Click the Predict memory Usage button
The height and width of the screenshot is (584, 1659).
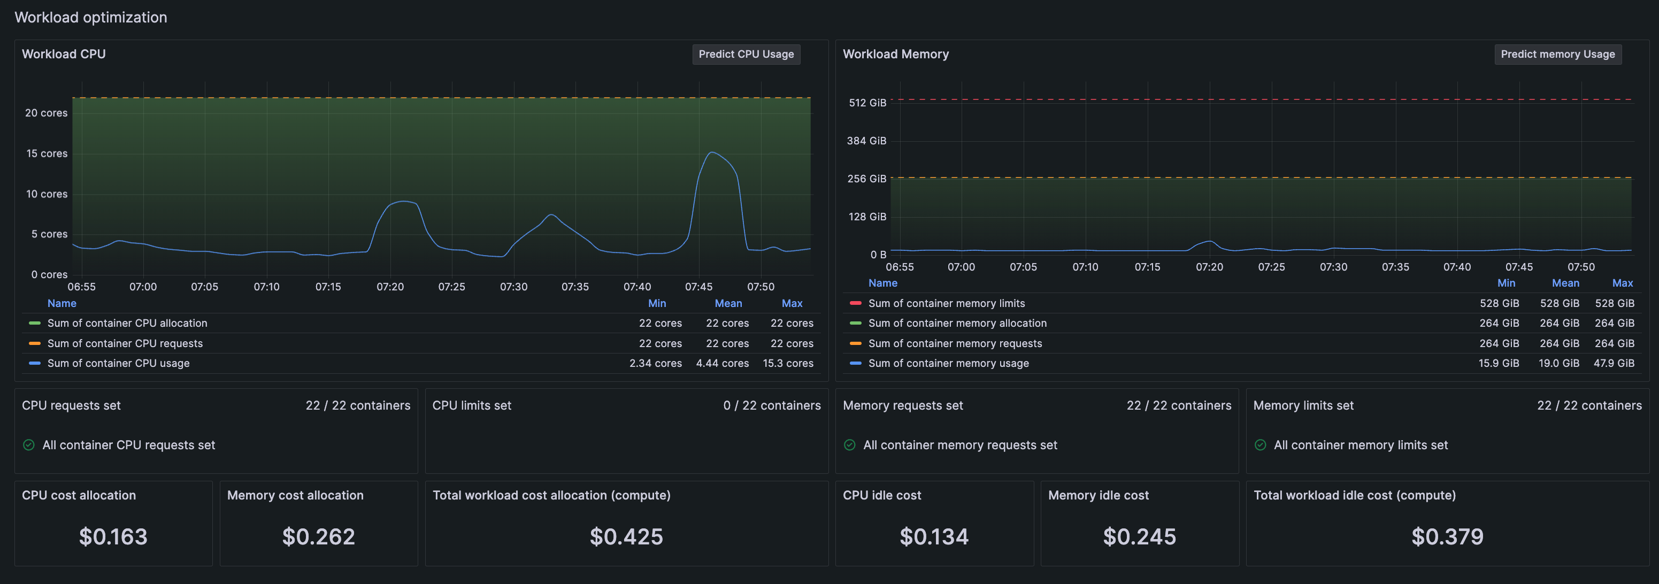(1557, 54)
